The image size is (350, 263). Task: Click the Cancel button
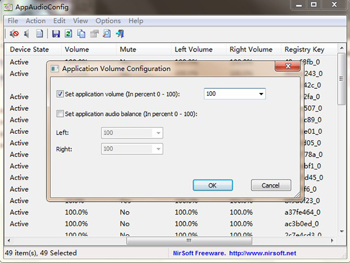(271, 185)
